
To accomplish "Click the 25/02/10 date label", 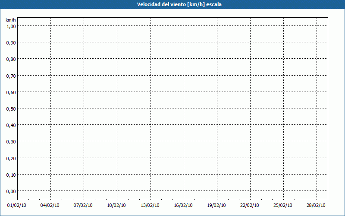I will pyautogui.click(x=283, y=206).
